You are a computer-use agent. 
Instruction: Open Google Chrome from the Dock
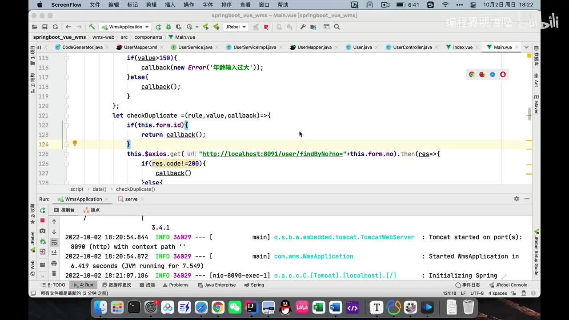click(218, 307)
